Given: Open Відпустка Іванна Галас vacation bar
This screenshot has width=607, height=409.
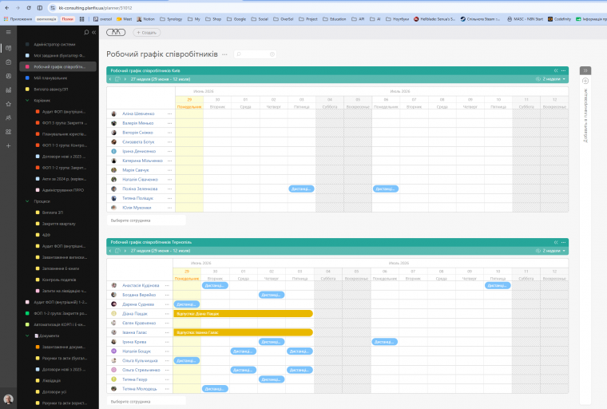Looking at the screenshot, I should pyautogui.click(x=243, y=332).
